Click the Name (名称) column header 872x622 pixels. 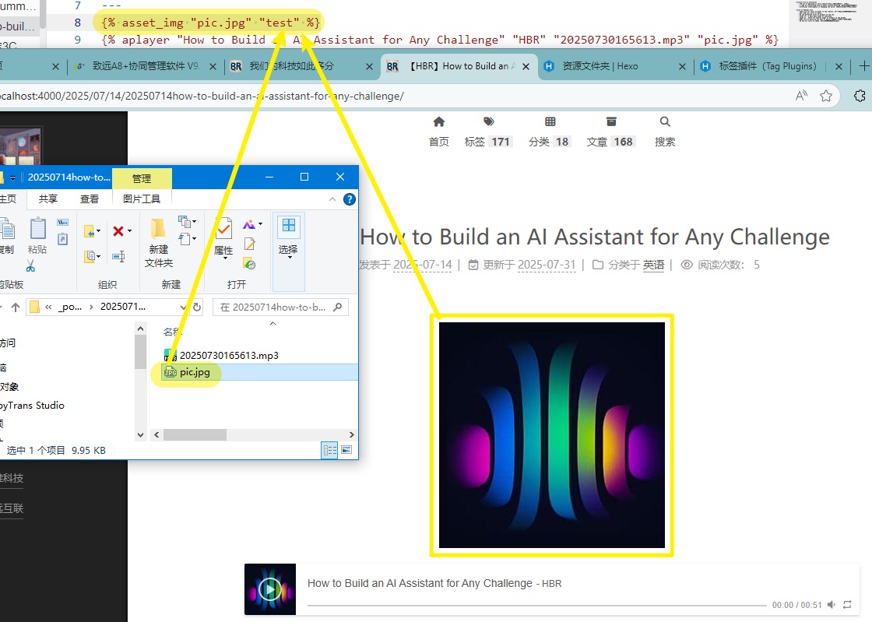click(172, 332)
